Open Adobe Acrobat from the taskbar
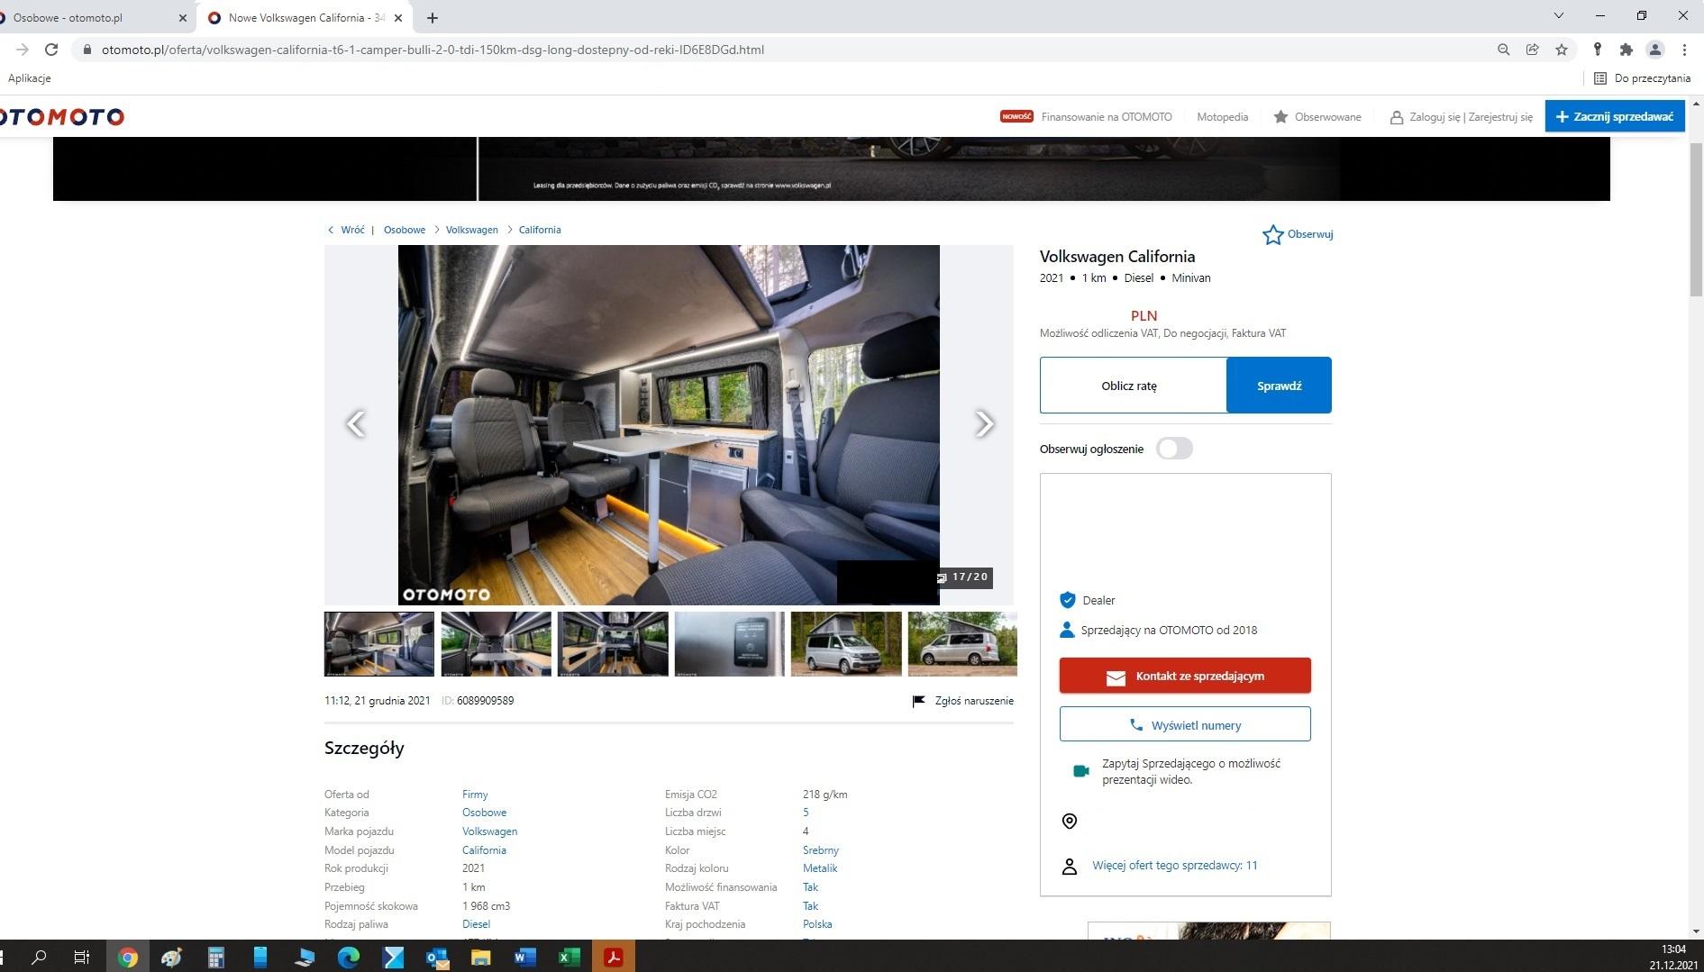The height and width of the screenshot is (972, 1704). [614, 957]
